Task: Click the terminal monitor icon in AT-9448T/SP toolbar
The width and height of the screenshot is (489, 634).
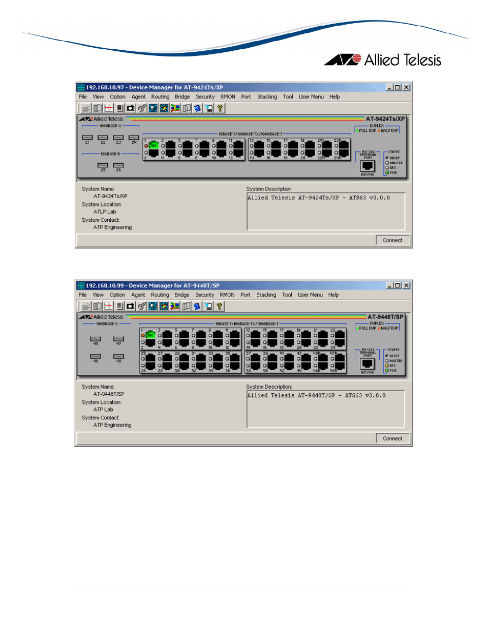Action: tap(208, 306)
